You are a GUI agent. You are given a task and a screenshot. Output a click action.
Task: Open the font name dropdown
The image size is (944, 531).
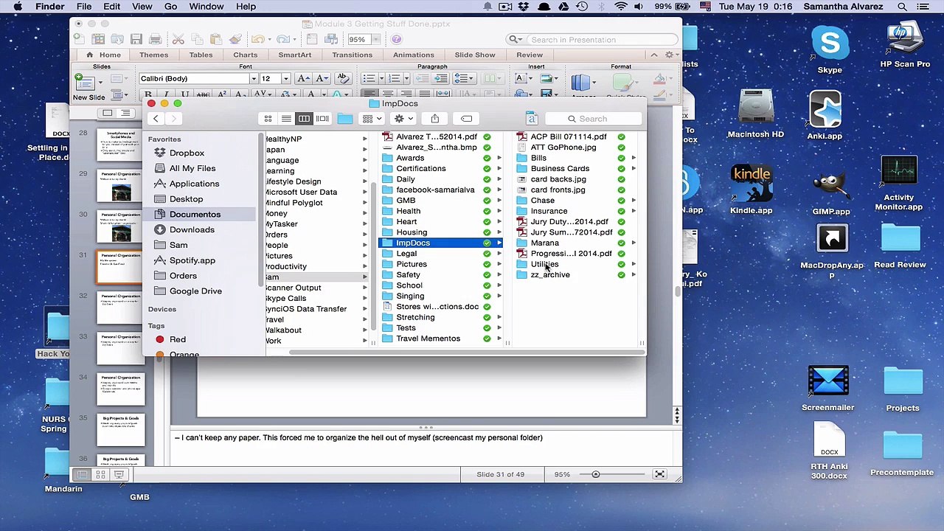click(x=254, y=79)
